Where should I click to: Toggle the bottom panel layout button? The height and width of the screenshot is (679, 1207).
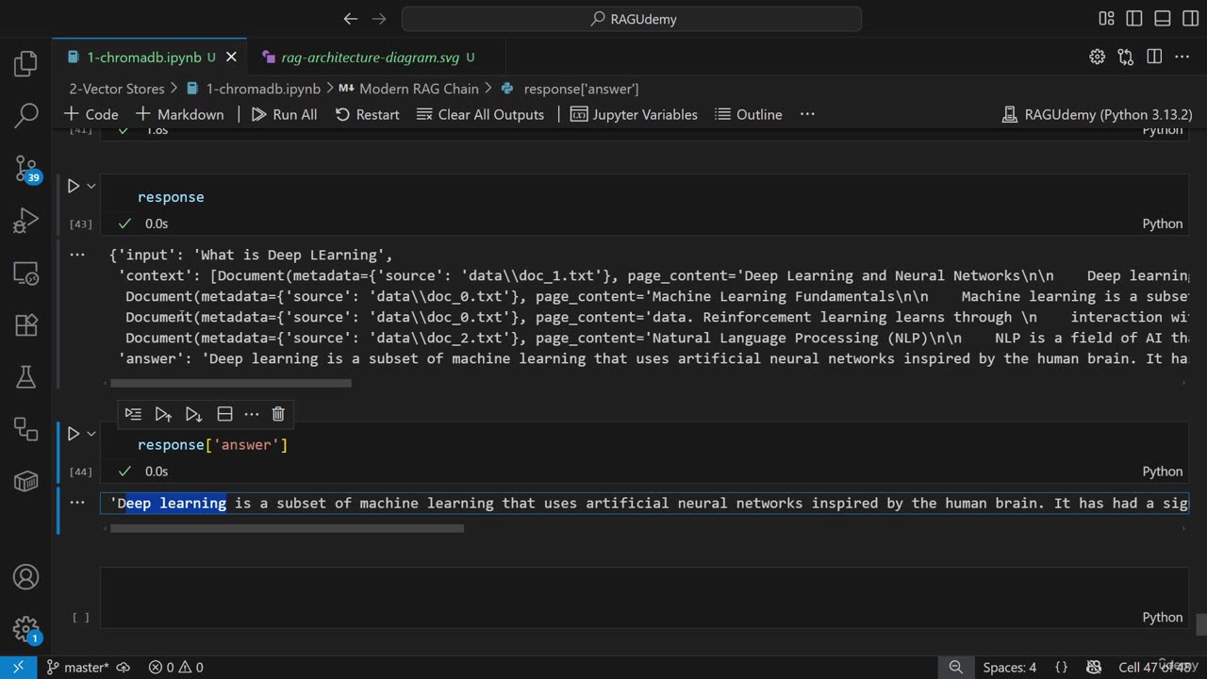[x=1162, y=19]
